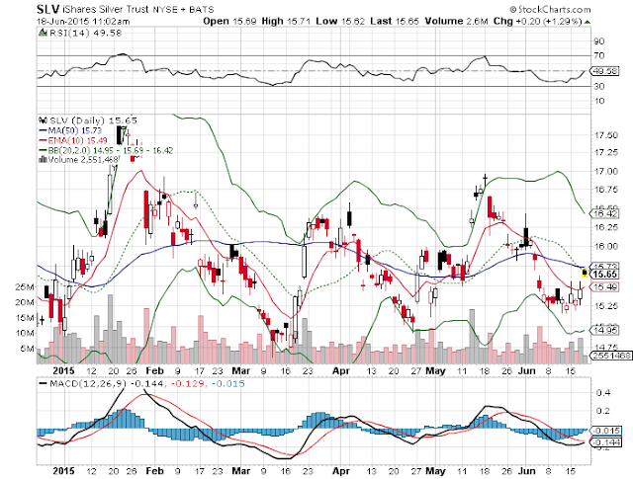The height and width of the screenshot is (479, 633).
Task: Click the Mar label on price chart axis
Action: [x=241, y=370]
